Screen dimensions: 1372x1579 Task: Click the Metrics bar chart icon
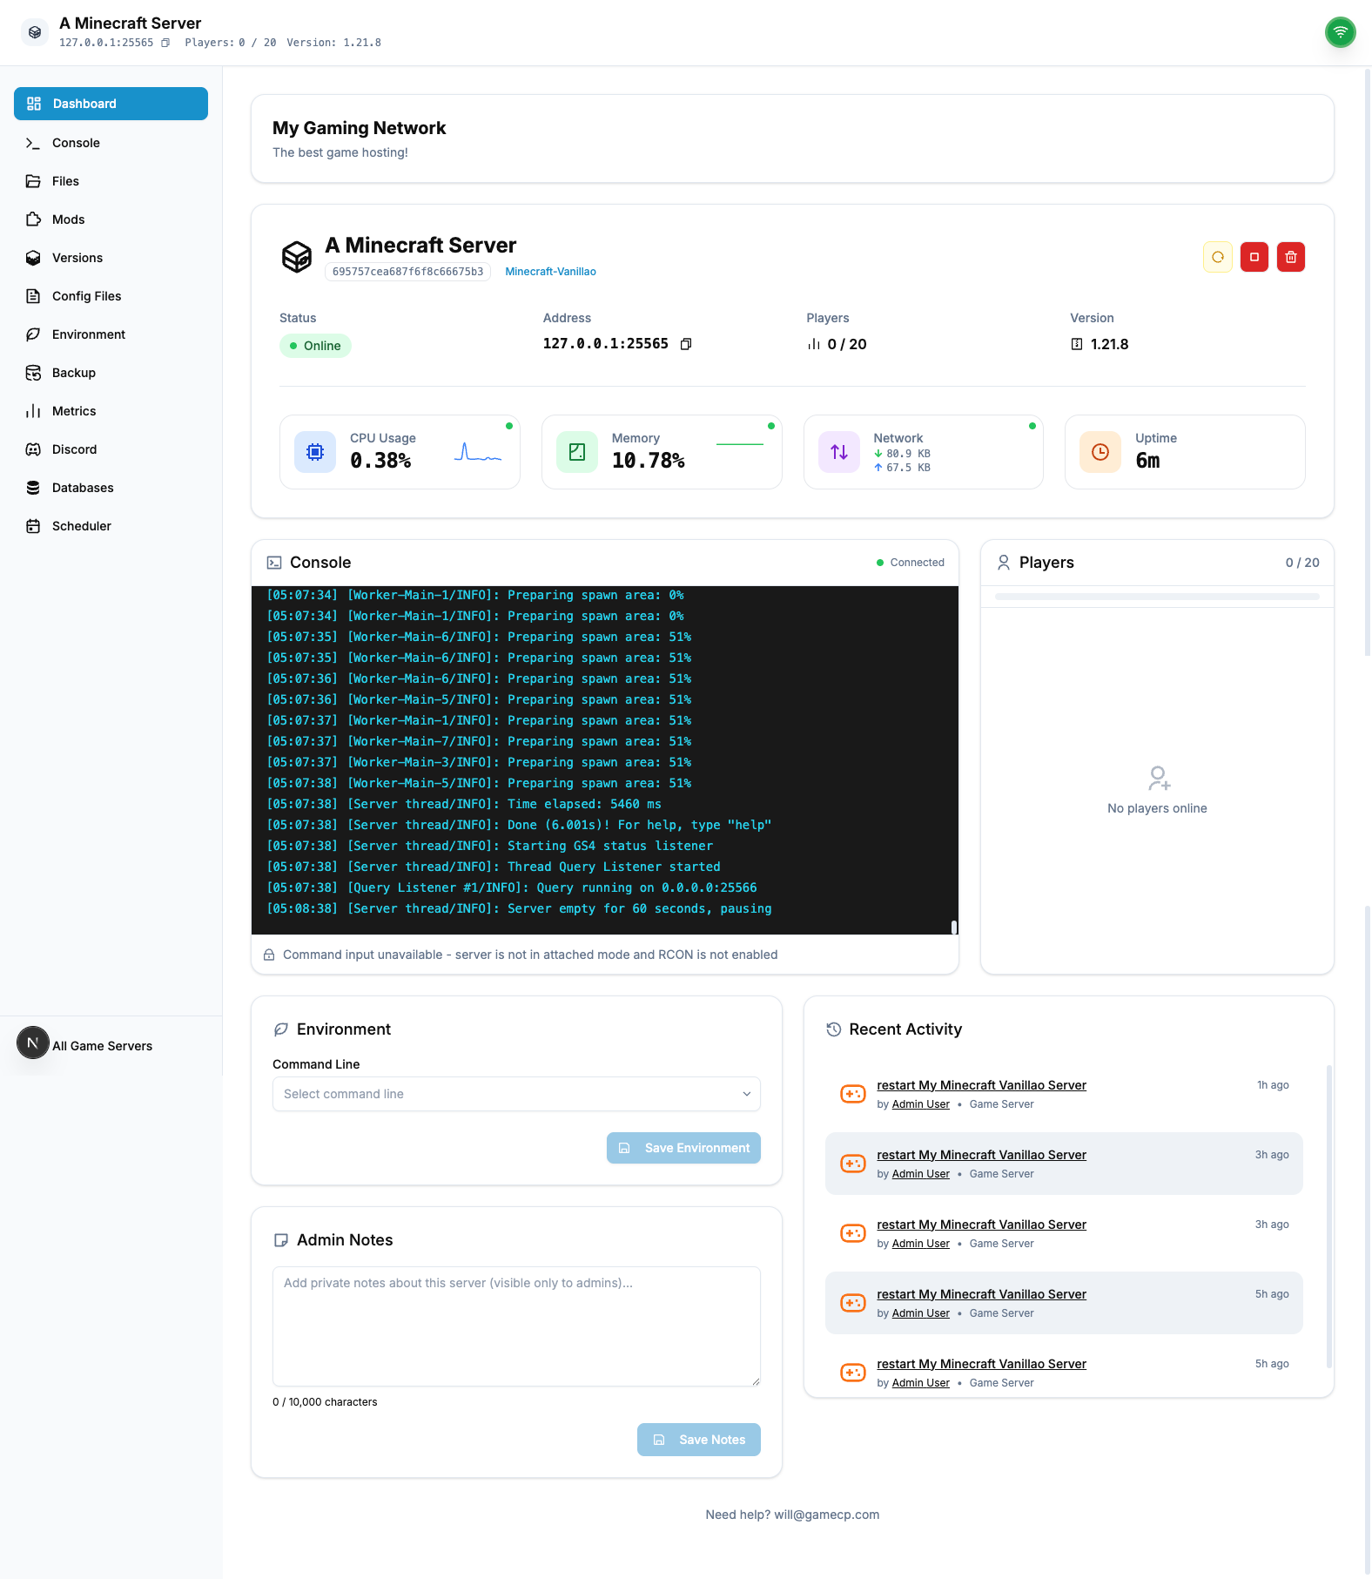point(33,411)
